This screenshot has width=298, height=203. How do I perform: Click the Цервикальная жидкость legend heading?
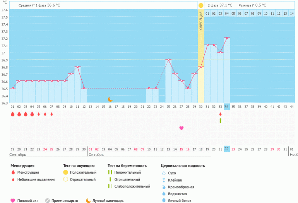coord(183,165)
